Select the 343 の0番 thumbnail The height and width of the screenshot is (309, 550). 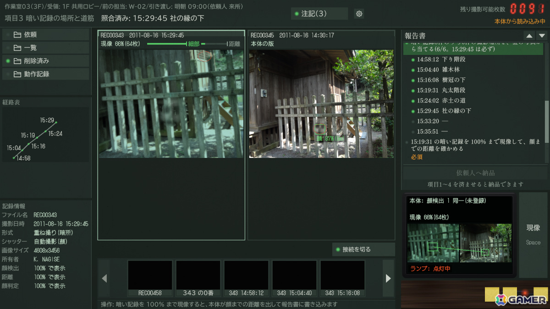click(x=198, y=278)
